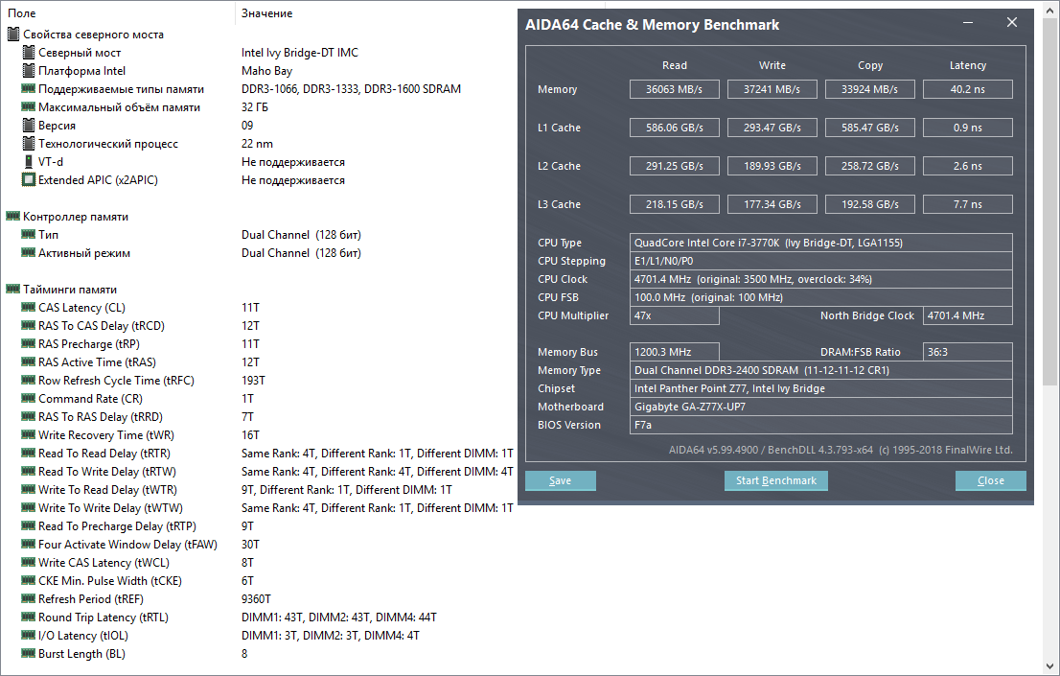Click the CPU Clock field showing 4701.4 MHz overclock
The width and height of the screenshot is (1060, 676).
pos(821,279)
